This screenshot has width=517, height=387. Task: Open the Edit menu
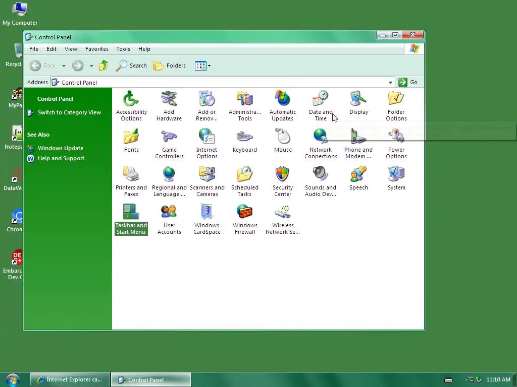(x=51, y=49)
